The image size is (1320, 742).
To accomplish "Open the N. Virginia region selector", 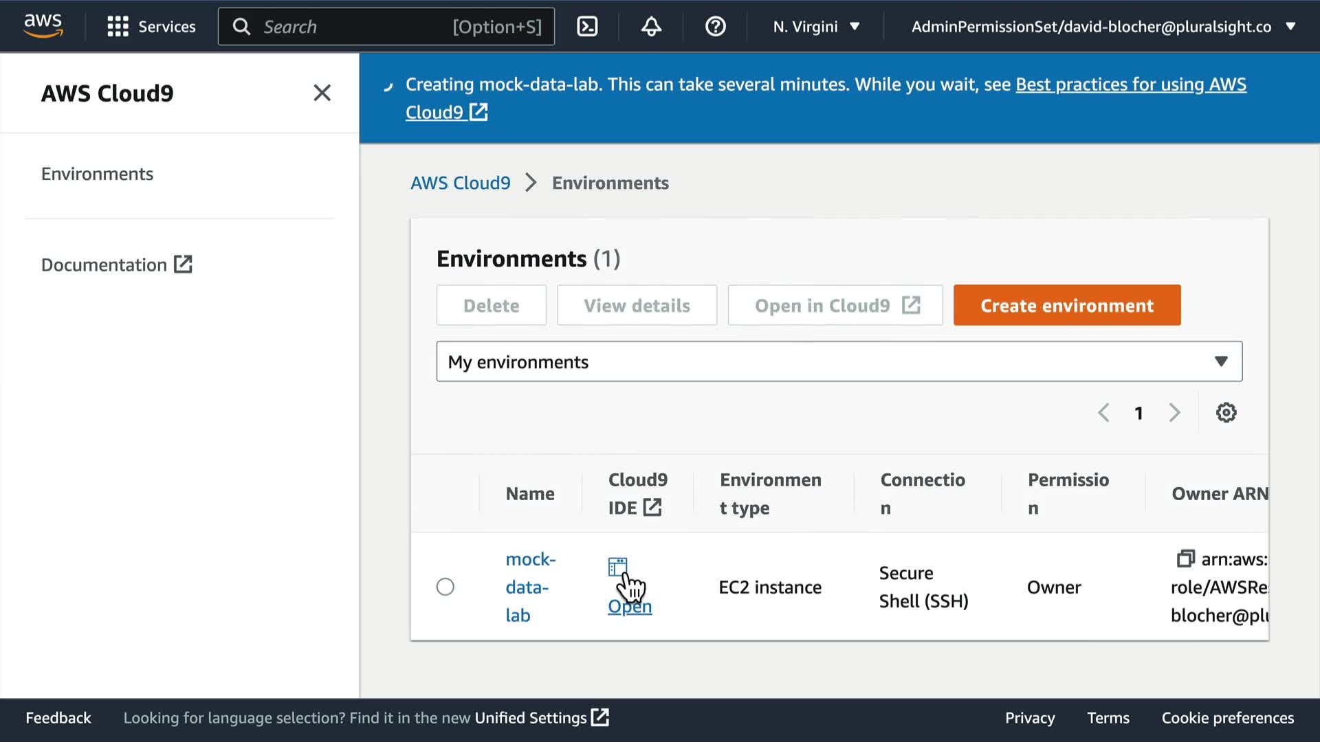I will 816,26.
